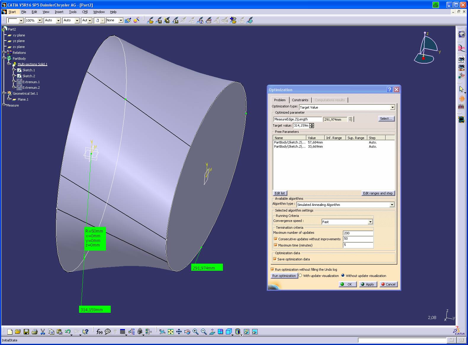Image resolution: width=468 pixels, height=345 pixels.
Task: Click the Open file folder icon
Action: pos(18,332)
